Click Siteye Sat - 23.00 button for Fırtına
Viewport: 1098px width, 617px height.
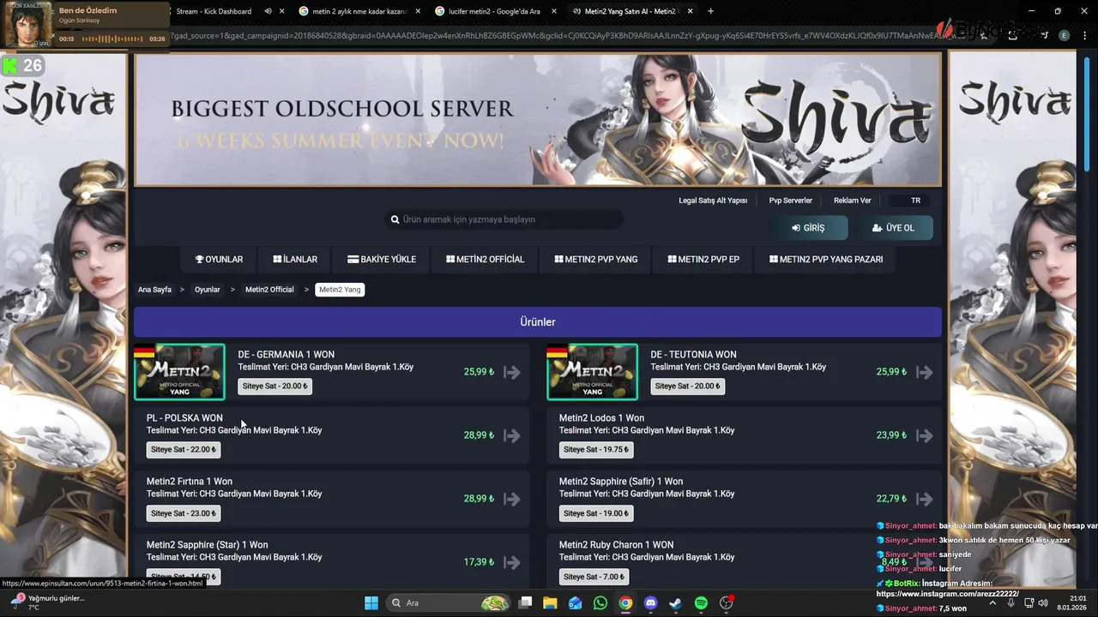pos(184,512)
